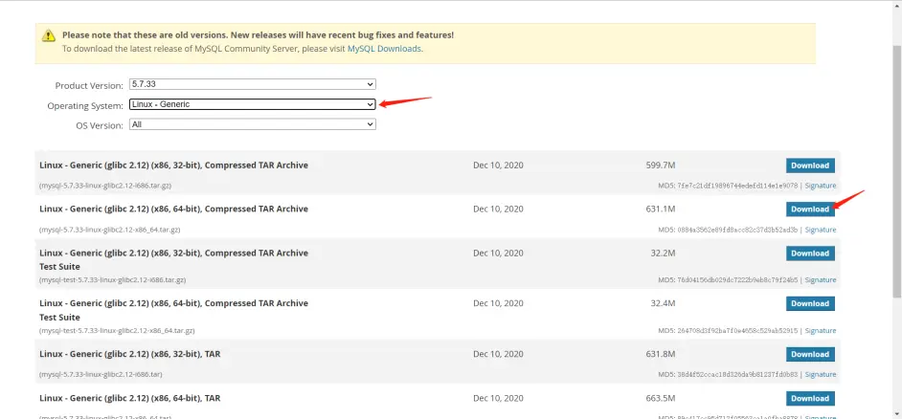Click filename (mysql-5.7.33-linux-glibc2.12-i686.tar.gz)
The height and width of the screenshot is (419, 902).
pos(105,186)
